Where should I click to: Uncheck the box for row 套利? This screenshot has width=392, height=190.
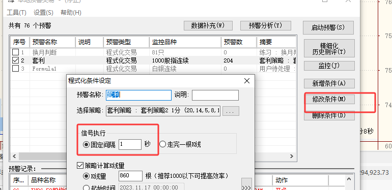pyautogui.click(x=15, y=60)
